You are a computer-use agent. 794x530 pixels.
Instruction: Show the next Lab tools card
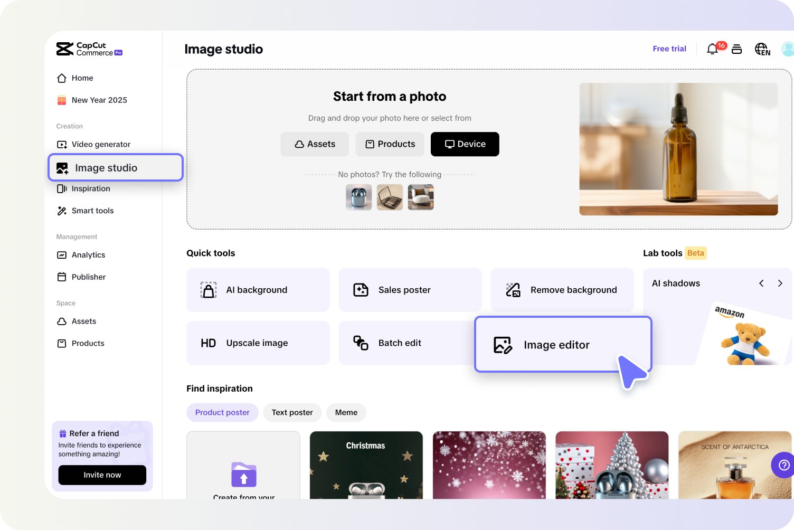[780, 283]
